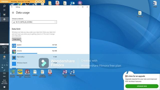Click the eDrawings 2020 desktop shortcut
Screen dimensions: 160x90
pos(12,73)
